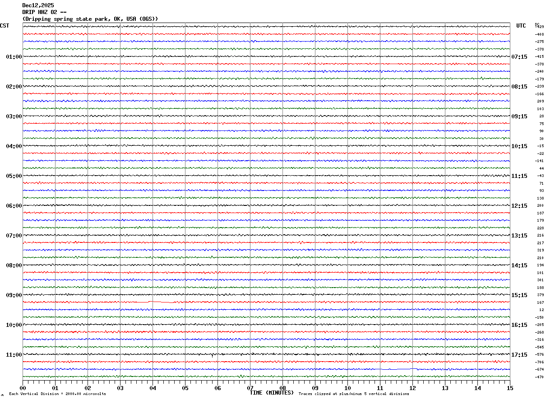The height and width of the screenshot is (400, 546).
Task: Select the 06:00 CST row label
Action: click(14, 206)
